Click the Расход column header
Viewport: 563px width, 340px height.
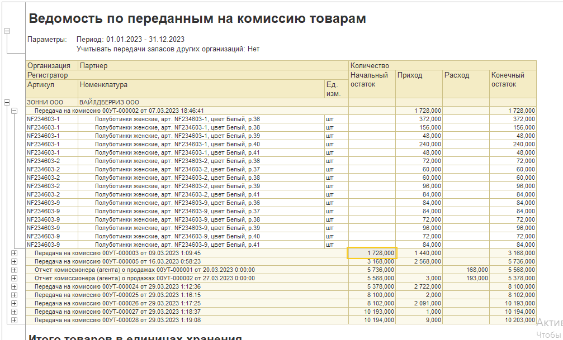[457, 75]
